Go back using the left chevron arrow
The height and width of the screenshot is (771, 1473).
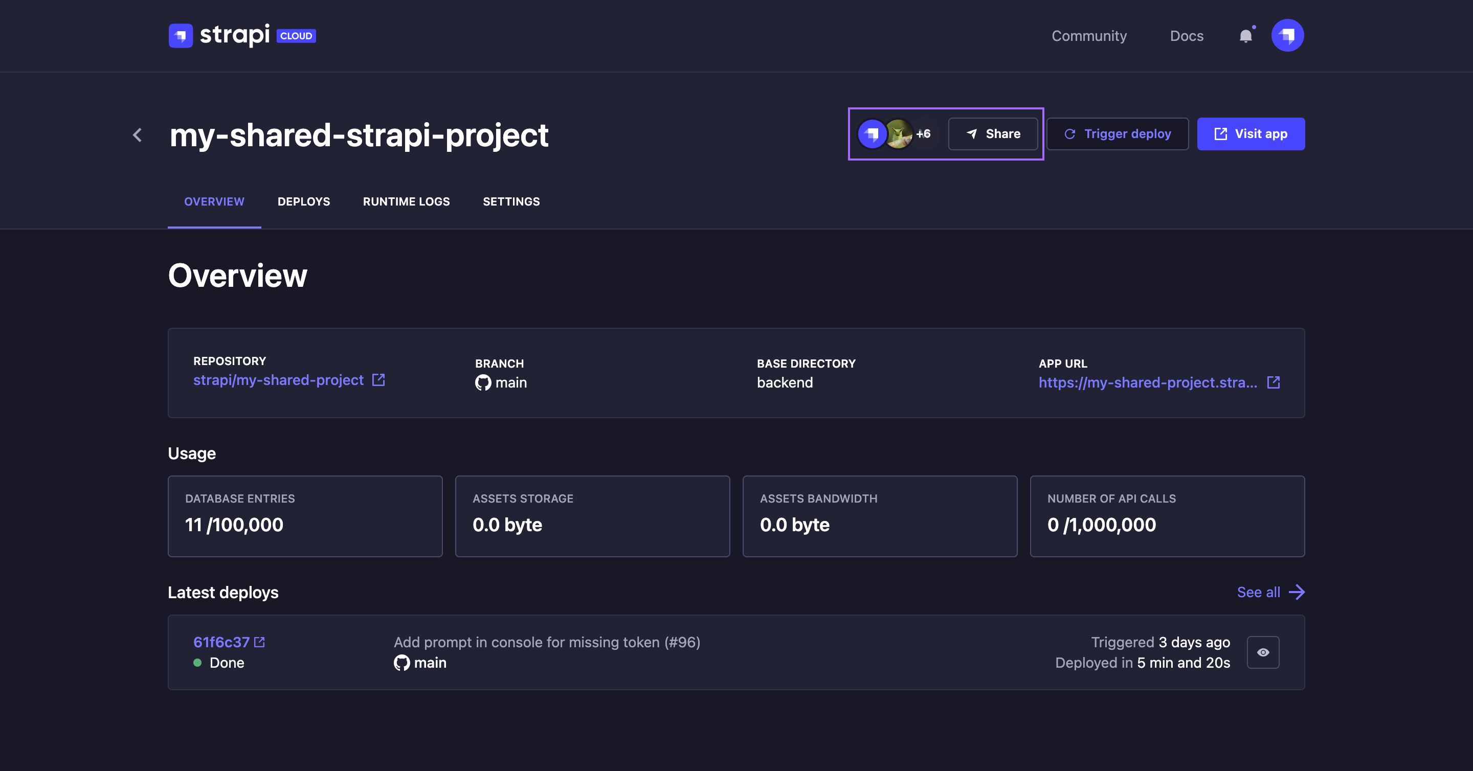coord(137,135)
